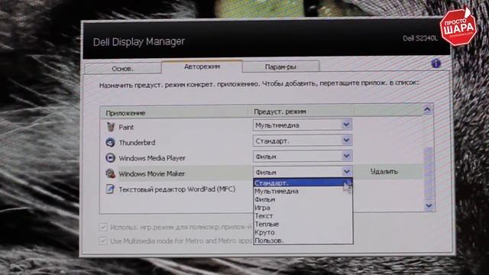
Task: Choose Пользов. in the dropdown list
Action: pyautogui.click(x=303, y=241)
